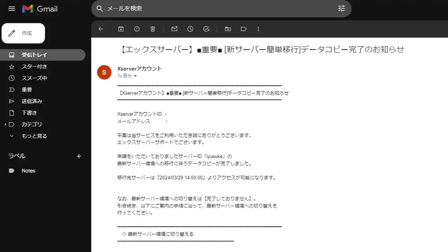The width and height of the screenshot is (448, 252).
Task: Mark the email as unread
Action: [174, 29]
